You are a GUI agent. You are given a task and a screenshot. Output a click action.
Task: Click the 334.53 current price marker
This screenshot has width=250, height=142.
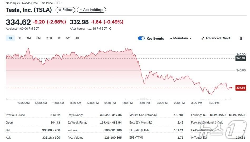[x=241, y=88]
